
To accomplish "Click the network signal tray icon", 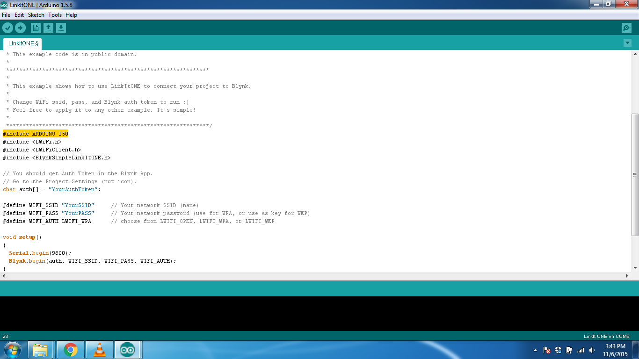I will [581, 350].
